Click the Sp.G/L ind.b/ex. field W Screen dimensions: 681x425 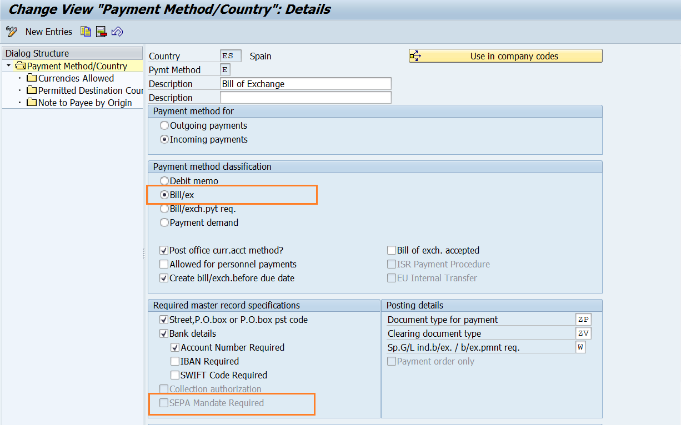tap(581, 347)
